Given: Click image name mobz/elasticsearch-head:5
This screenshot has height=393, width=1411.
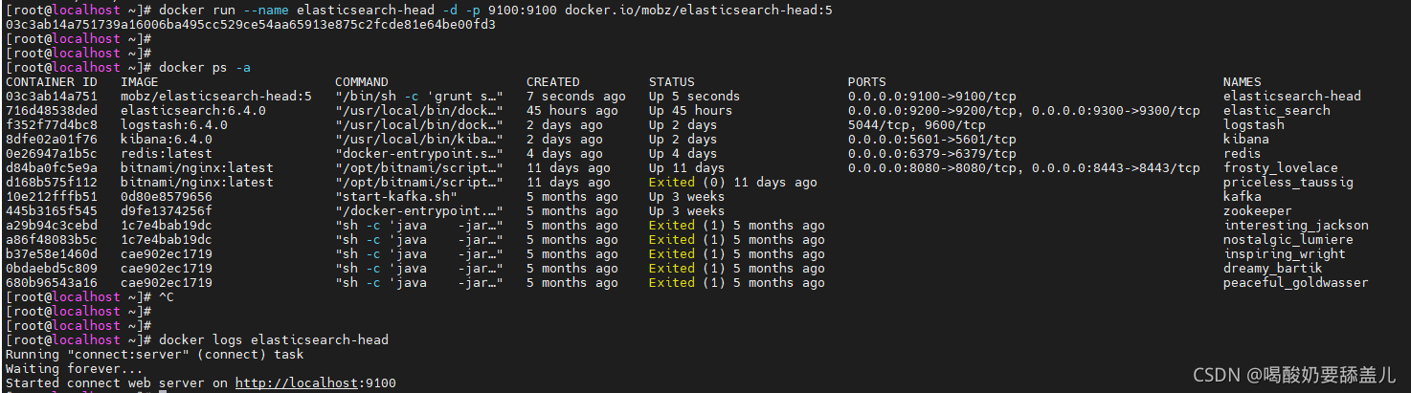Looking at the screenshot, I should 216,97.
